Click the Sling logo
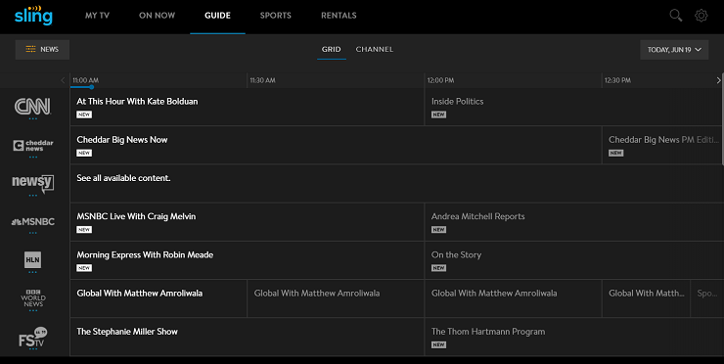724x364 pixels. point(33,16)
